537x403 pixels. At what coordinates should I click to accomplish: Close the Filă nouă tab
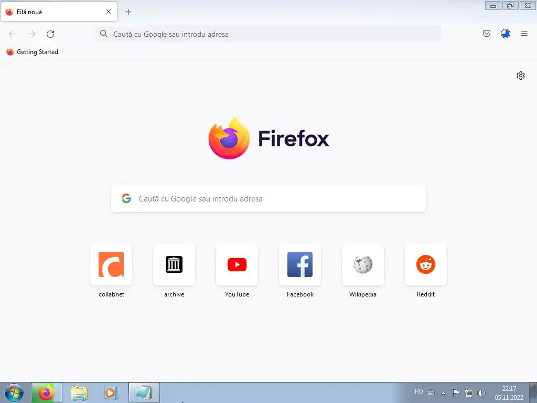[108, 12]
